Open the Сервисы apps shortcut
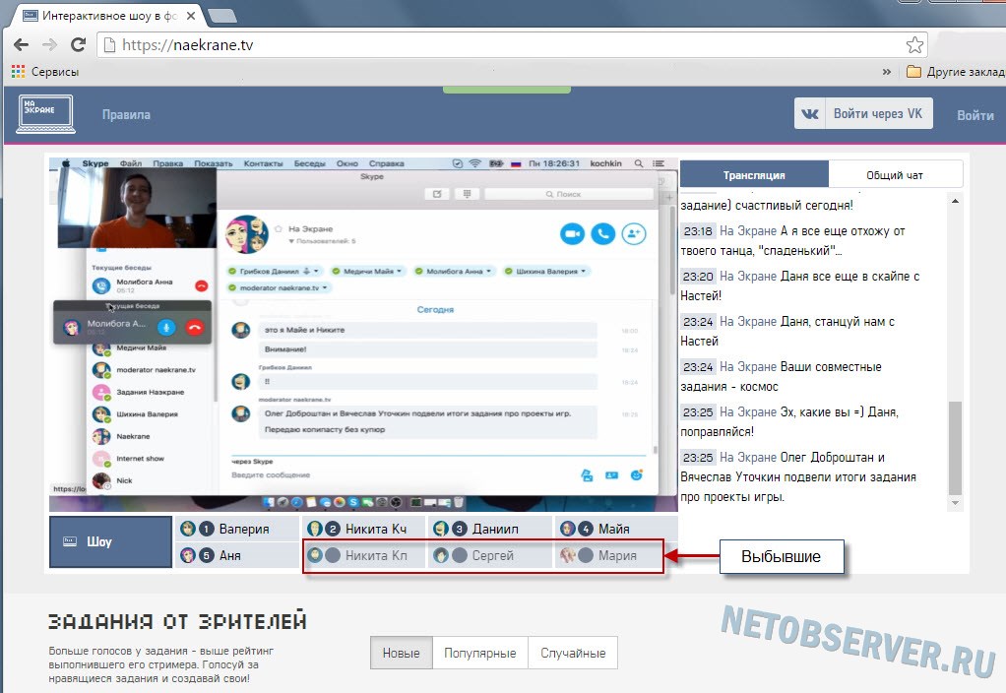1006x693 pixels. (45, 72)
